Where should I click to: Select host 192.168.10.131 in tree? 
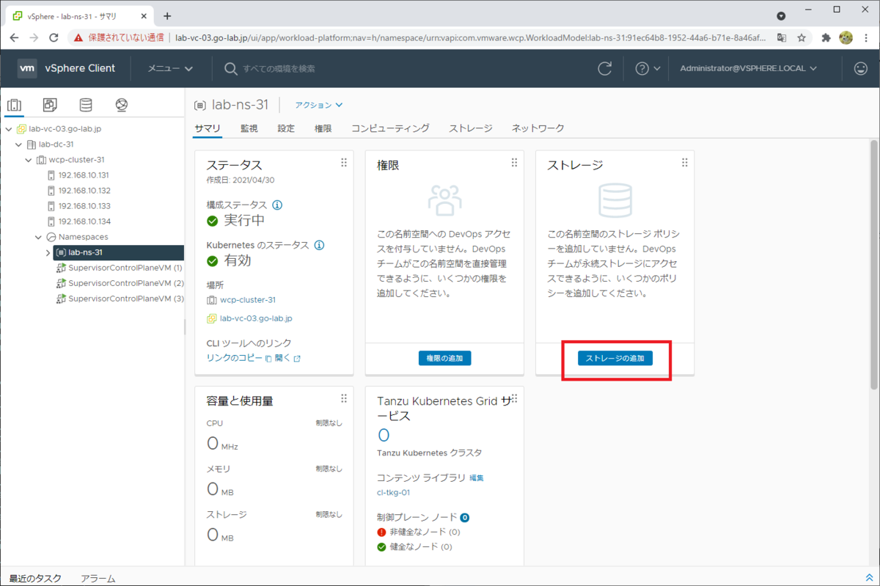pyautogui.click(x=84, y=175)
